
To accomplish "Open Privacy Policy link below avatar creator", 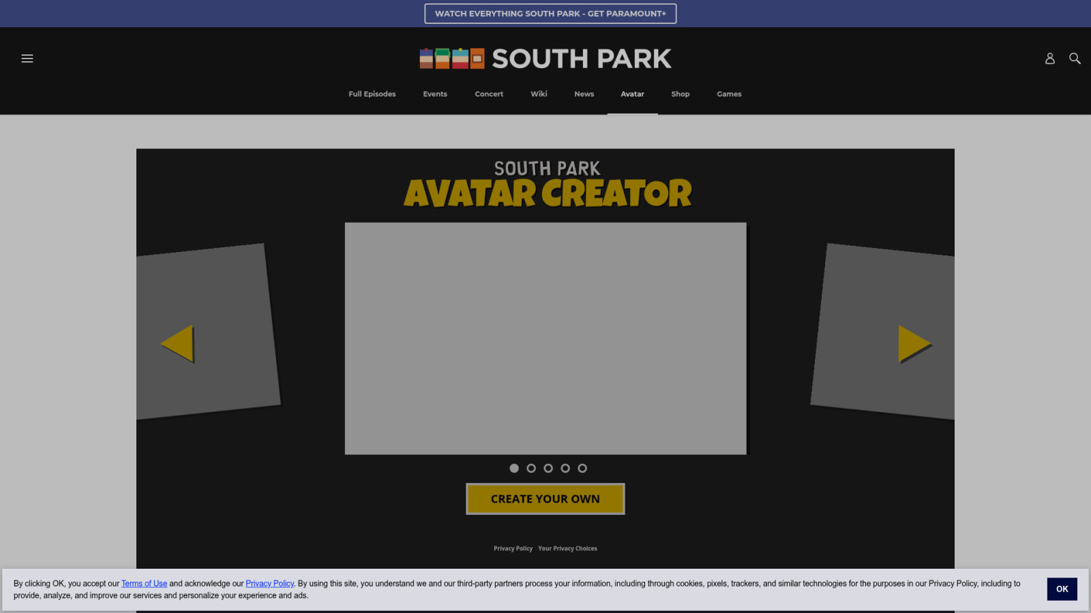I will click(513, 548).
